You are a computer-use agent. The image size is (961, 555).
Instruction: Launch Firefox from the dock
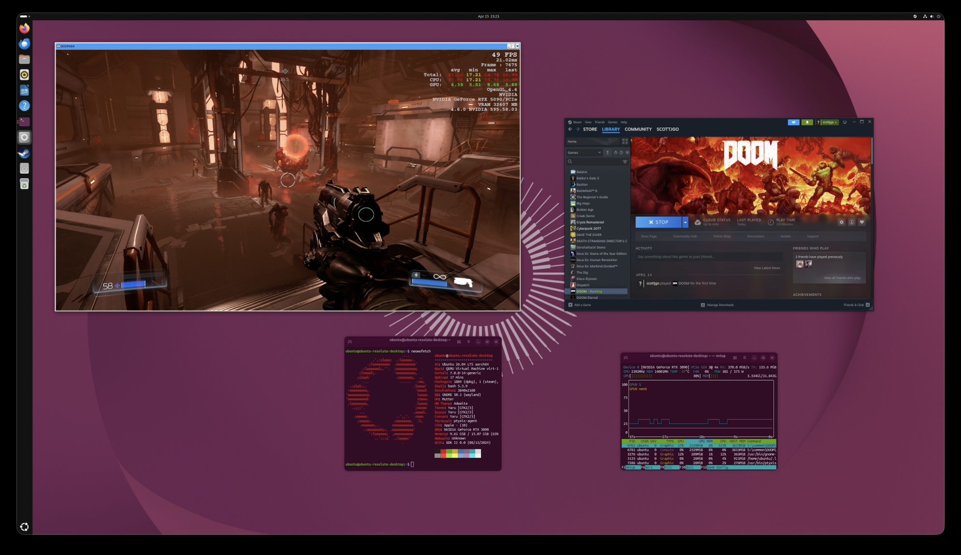(24, 28)
